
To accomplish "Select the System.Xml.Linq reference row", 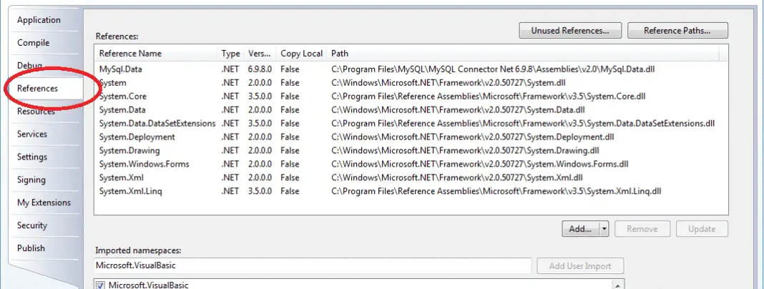I will (129, 192).
